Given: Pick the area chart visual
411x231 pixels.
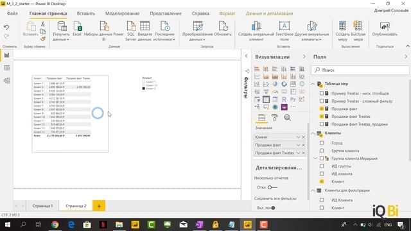Looking at the screenshot, I should coord(266,76).
